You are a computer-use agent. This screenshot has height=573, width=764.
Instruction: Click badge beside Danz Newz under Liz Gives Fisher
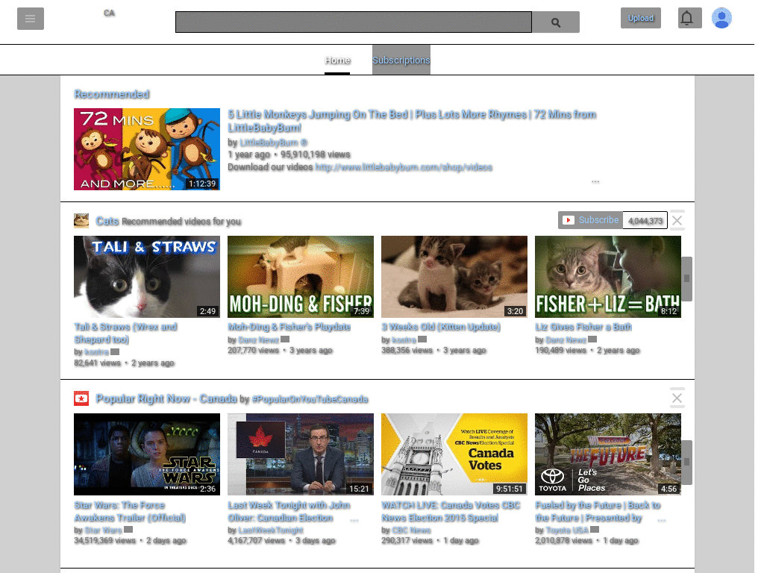[592, 339]
